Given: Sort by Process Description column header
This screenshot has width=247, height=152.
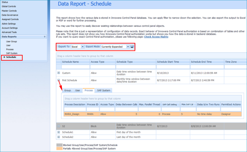Looking at the screenshot, I should (x=75, y=104).
